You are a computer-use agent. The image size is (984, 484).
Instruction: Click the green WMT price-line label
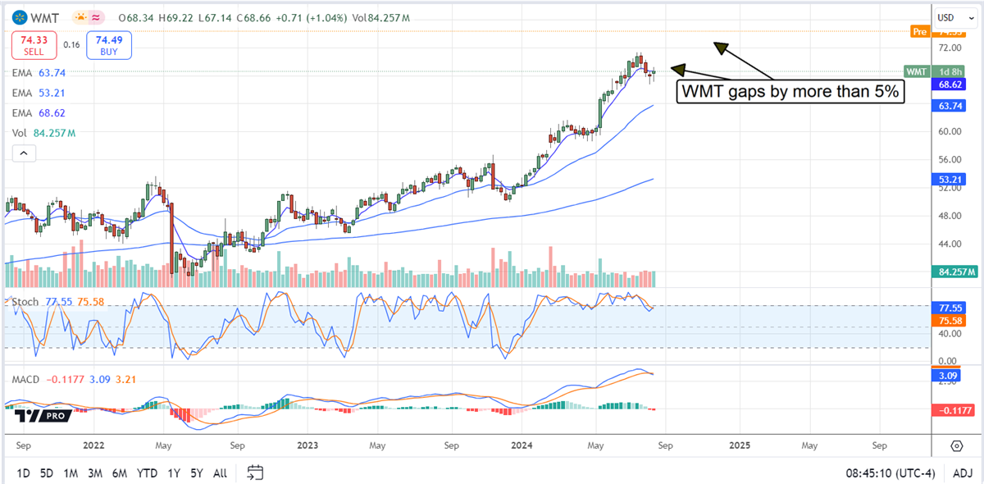[916, 71]
